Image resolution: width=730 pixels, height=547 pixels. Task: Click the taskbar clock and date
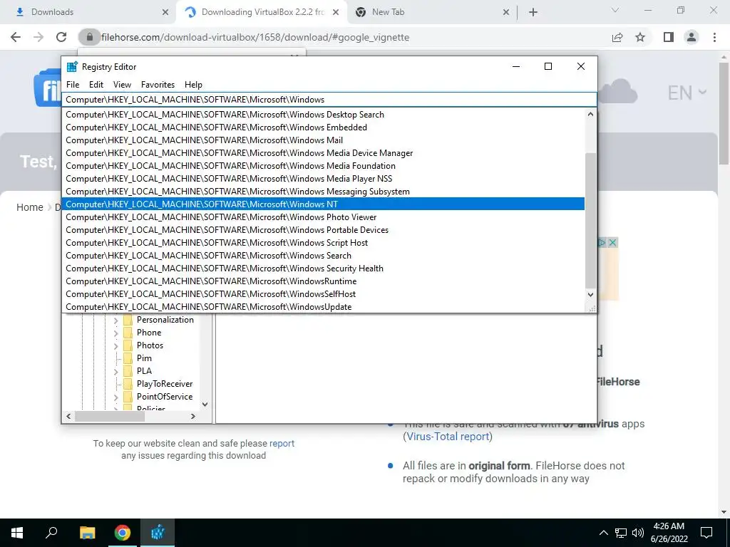click(x=669, y=533)
